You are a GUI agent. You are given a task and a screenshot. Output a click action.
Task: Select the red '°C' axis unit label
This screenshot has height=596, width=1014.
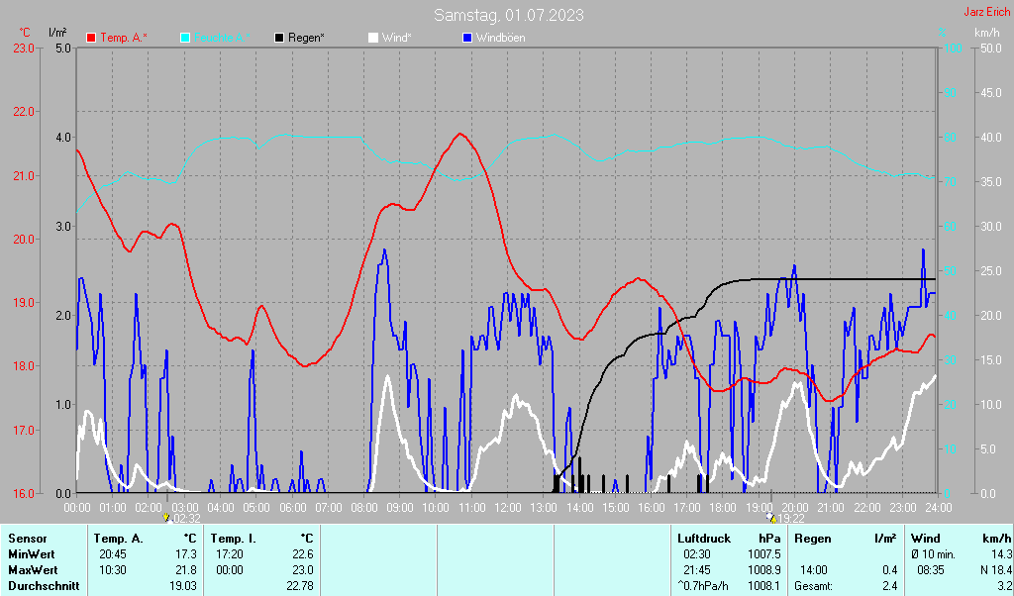tap(25, 33)
